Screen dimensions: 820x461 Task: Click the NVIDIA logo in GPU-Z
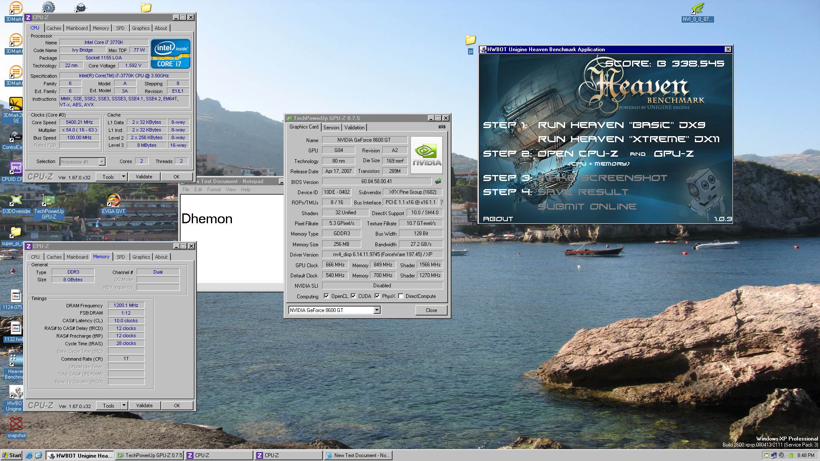tap(427, 155)
